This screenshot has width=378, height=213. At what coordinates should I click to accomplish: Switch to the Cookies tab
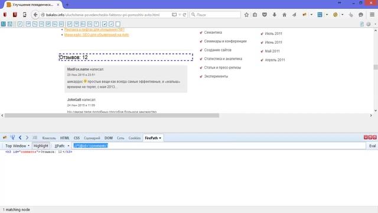pyautogui.click(x=134, y=138)
